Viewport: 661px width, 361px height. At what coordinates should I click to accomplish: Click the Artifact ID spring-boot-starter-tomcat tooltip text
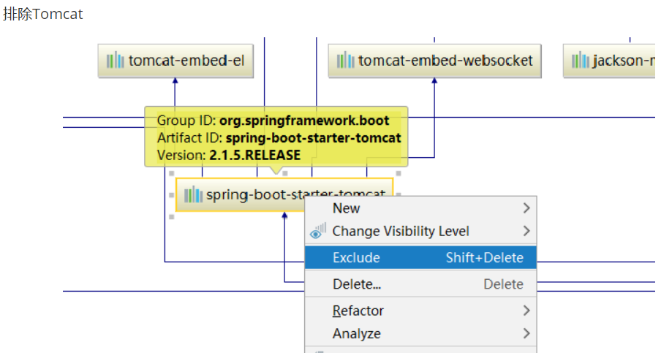279,137
